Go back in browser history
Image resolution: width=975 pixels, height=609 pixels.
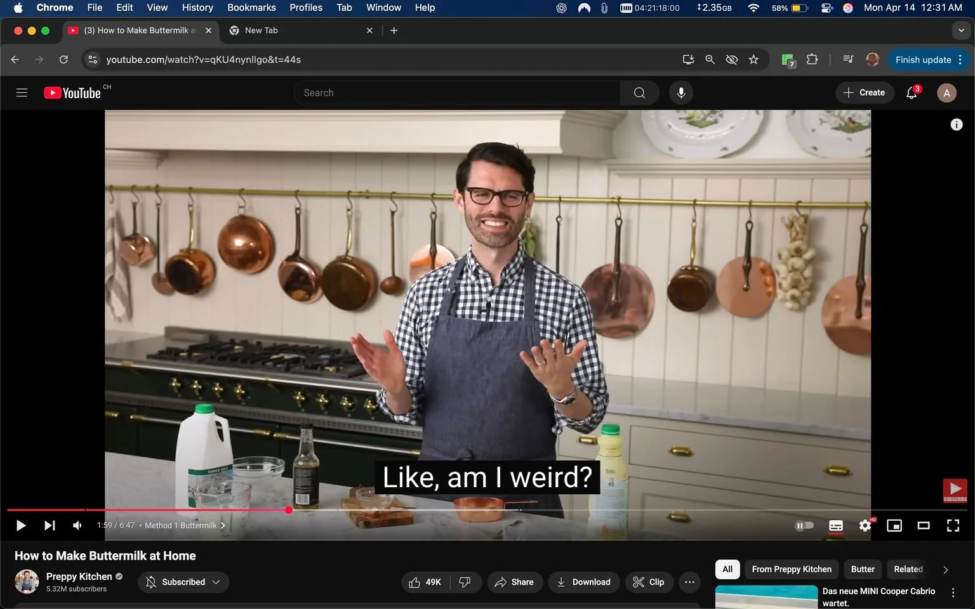click(15, 60)
